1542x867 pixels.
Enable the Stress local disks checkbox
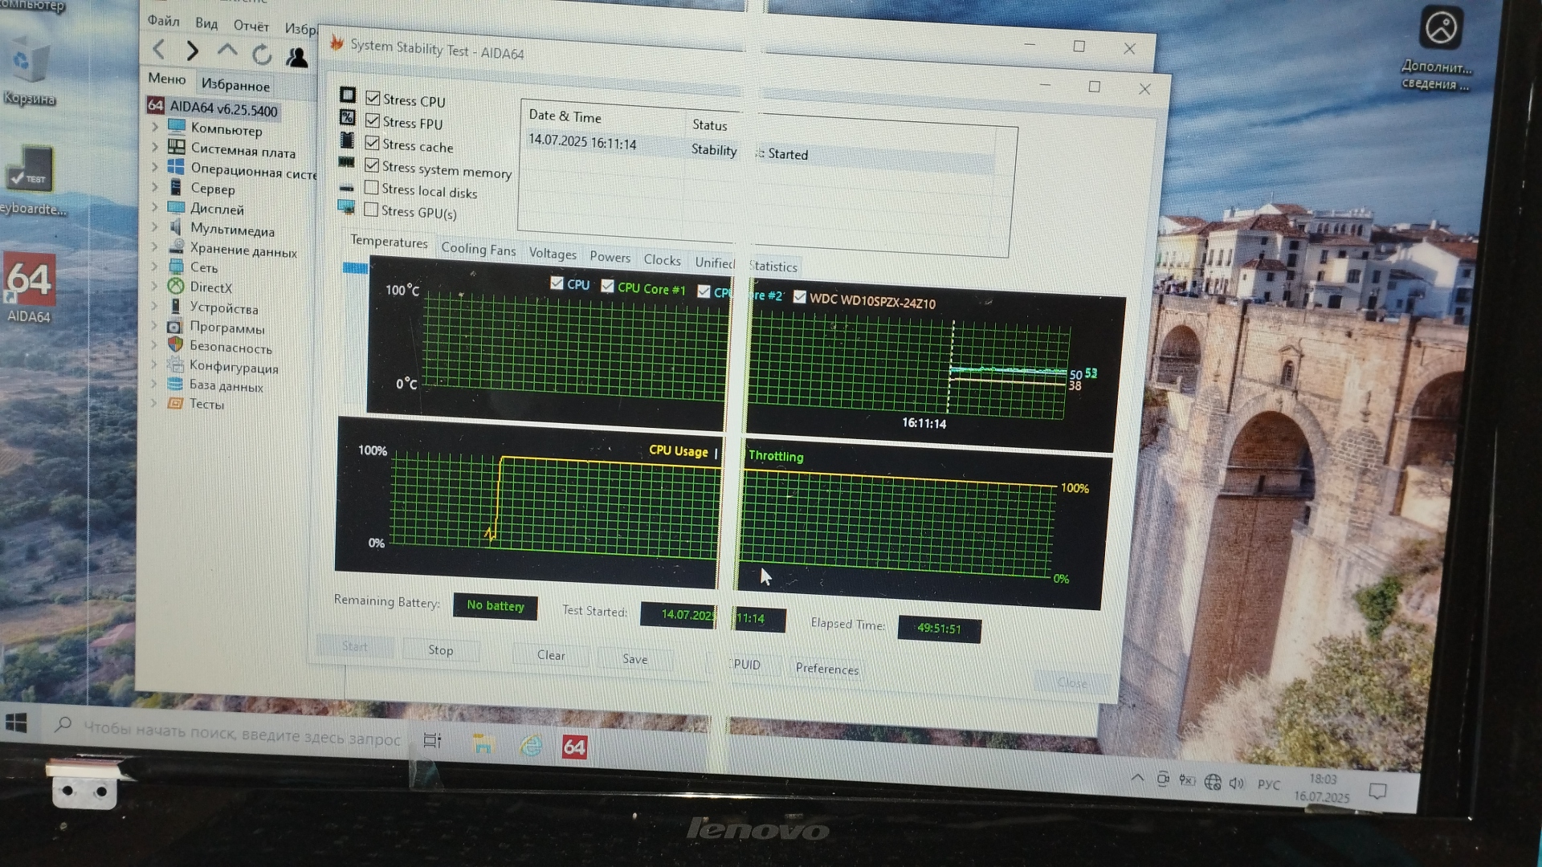pyautogui.click(x=371, y=188)
